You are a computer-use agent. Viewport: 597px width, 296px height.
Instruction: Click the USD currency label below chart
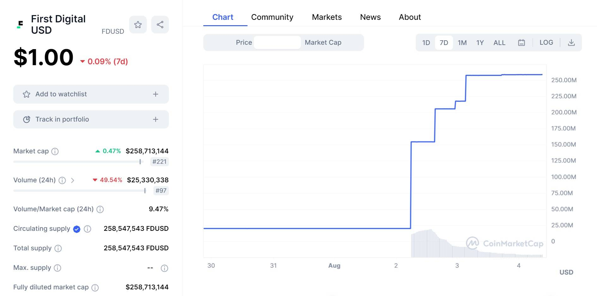566,272
